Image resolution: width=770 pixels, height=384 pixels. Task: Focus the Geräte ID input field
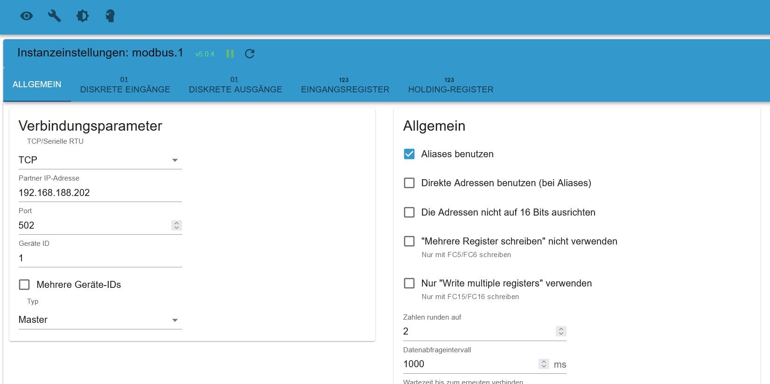(100, 258)
